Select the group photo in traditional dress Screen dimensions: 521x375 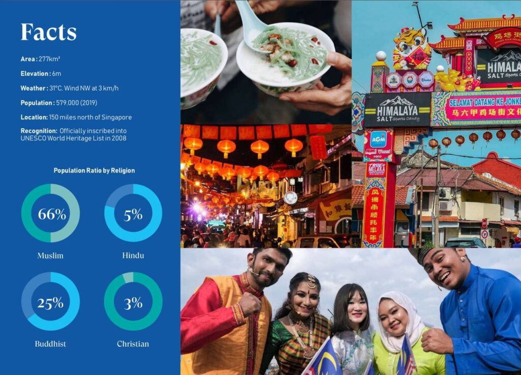(x=351, y=311)
